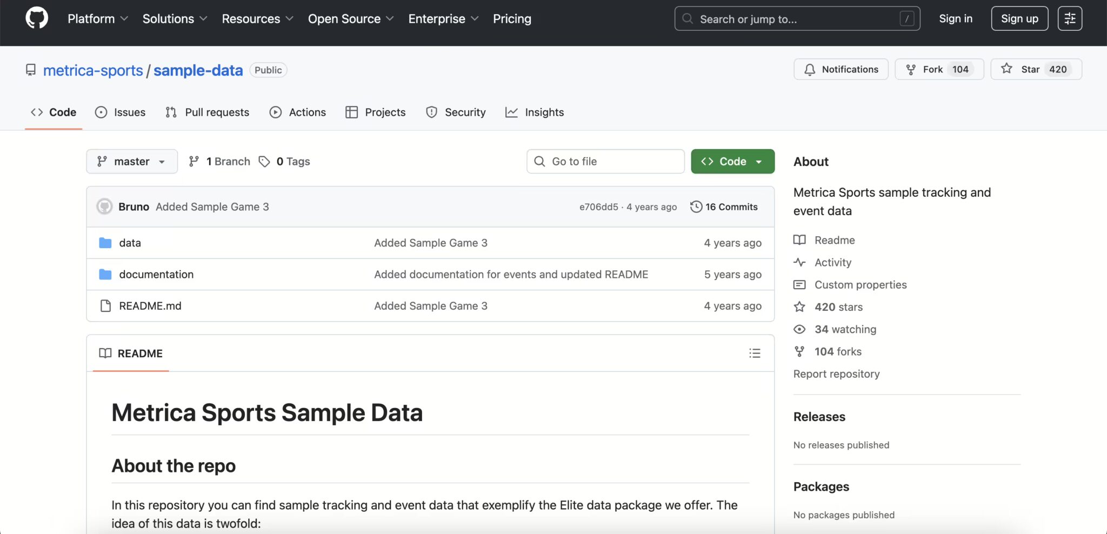
Task: Click the Sign up button
Action: (x=1019, y=18)
